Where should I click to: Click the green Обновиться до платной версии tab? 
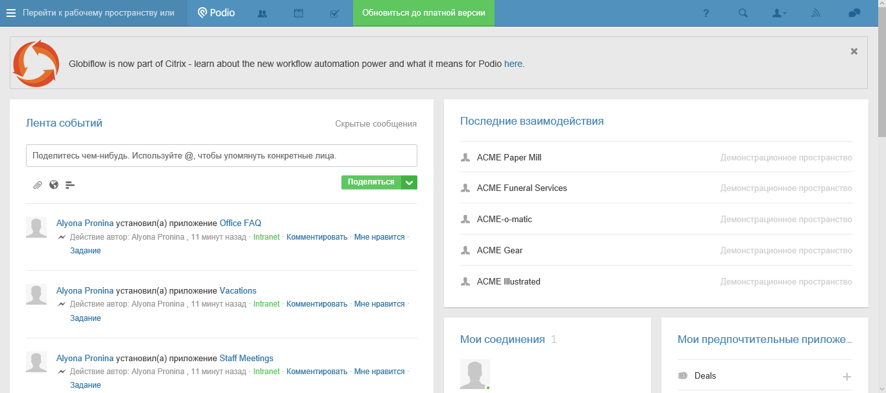pyautogui.click(x=423, y=13)
